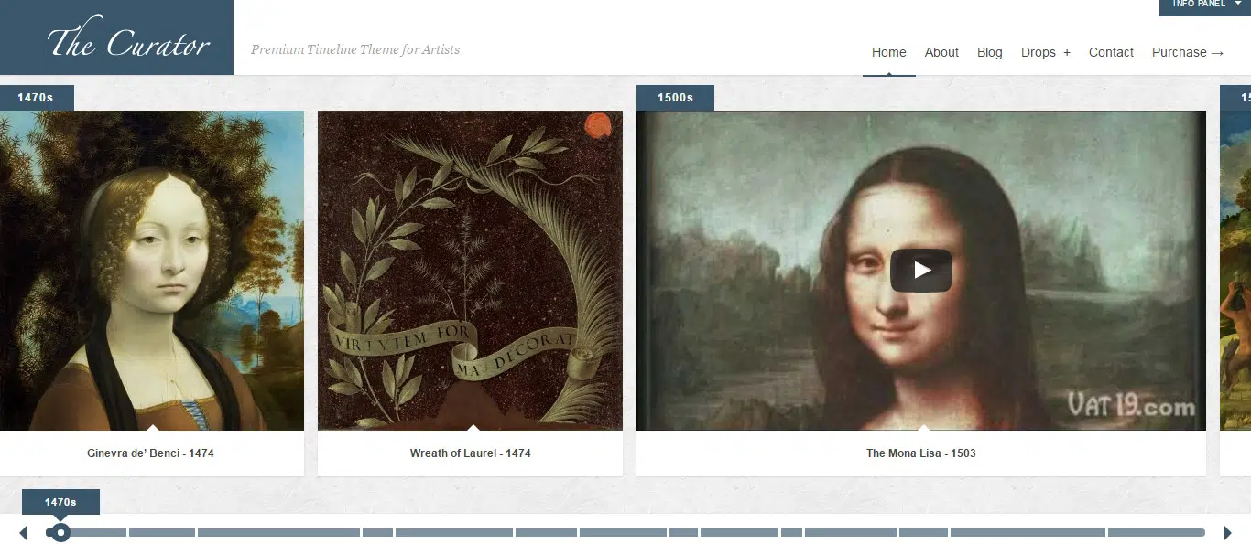Viewport: 1251px width, 544px height.
Task: Click Purchase with arrow link
Action: pos(1188,52)
